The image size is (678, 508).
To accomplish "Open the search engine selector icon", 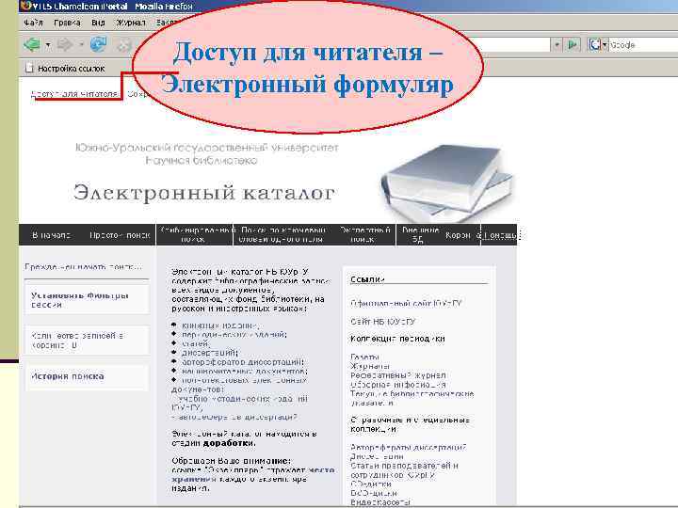I will [598, 44].
